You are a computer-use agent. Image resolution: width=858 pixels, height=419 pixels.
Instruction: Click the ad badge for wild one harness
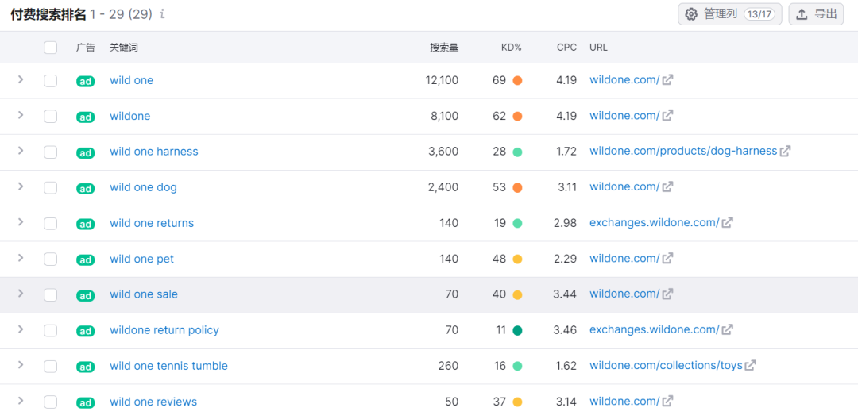85,152
